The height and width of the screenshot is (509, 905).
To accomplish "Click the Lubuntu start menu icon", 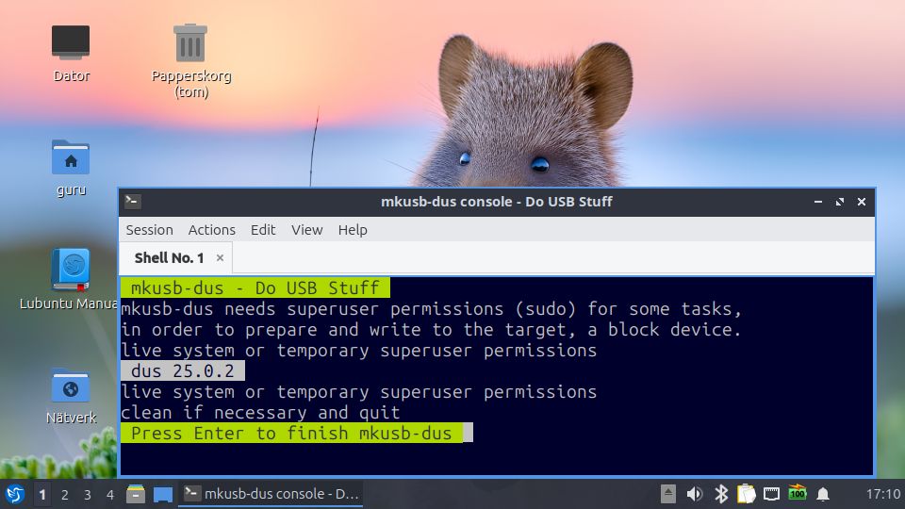I will click(x=15, y=494).
